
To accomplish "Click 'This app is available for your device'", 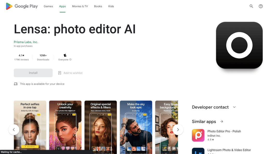I will click(x=42, y=84).
